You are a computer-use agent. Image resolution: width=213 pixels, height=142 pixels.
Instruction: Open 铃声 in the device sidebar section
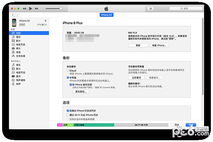18,84
